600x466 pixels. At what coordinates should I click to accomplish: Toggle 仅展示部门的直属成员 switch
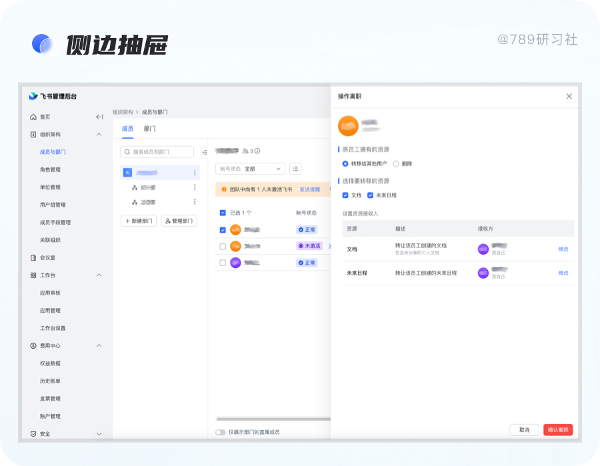[221, 432]
